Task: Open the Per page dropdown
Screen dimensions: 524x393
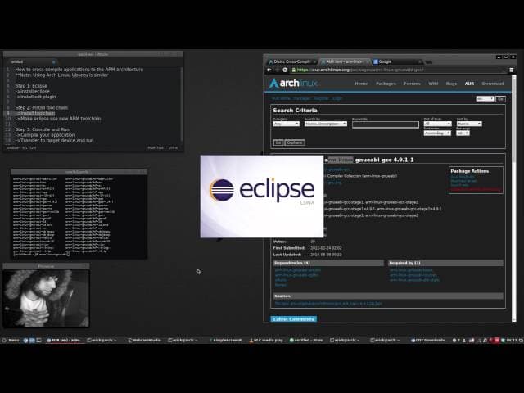Action: point(463,133)
